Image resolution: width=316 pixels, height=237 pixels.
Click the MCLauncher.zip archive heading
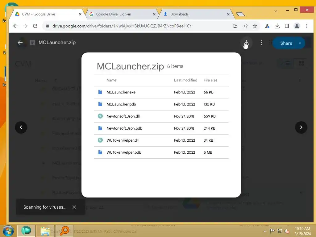pos(130,66)
